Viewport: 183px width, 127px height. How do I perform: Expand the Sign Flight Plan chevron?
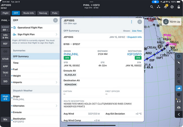click(56, 34)
